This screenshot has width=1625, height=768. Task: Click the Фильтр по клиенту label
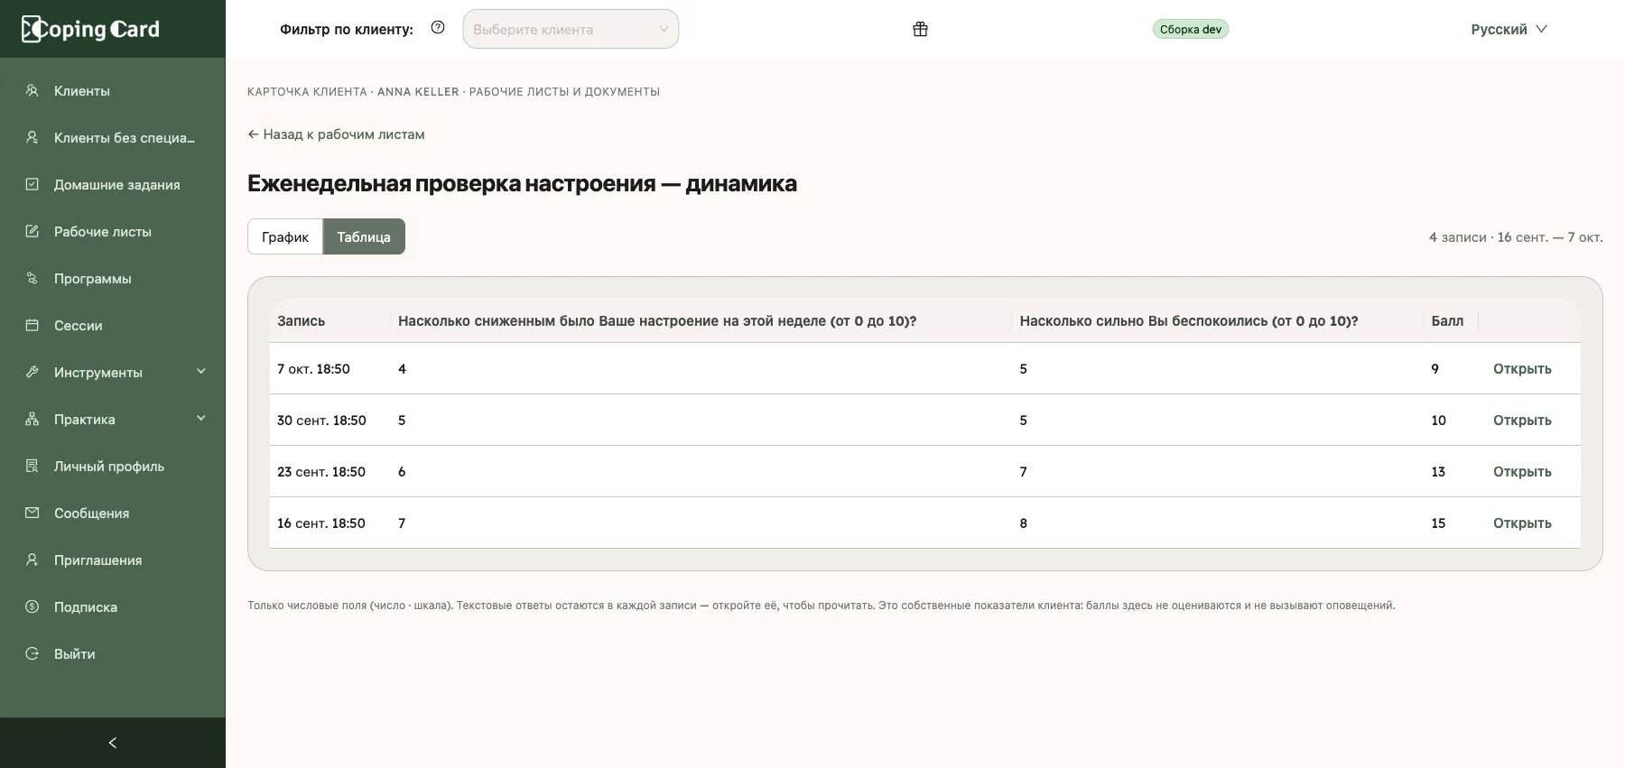[347, 29]
